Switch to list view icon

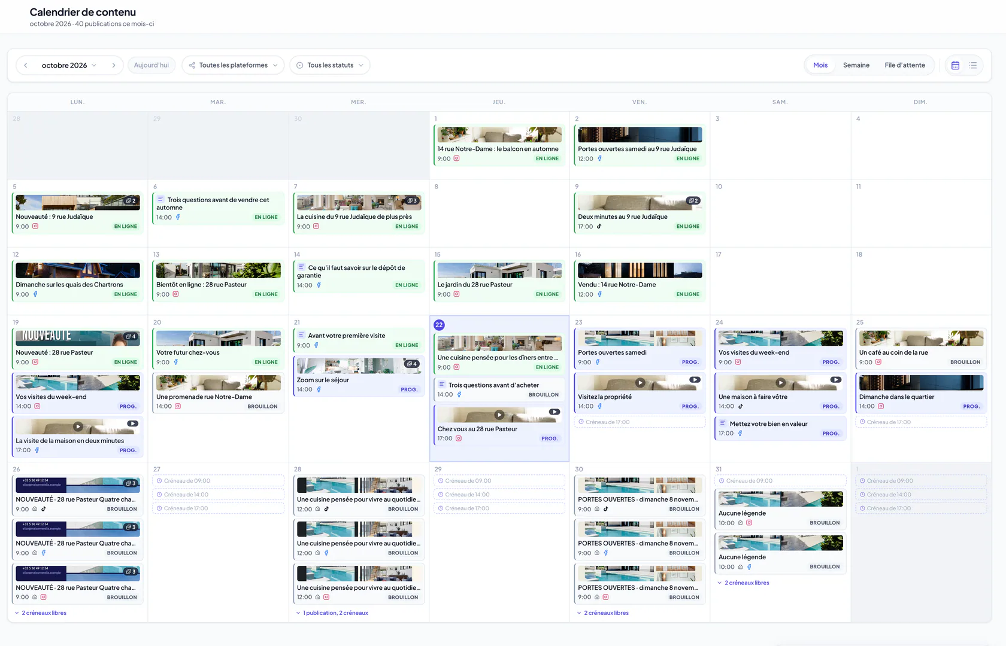click(973, 65)
